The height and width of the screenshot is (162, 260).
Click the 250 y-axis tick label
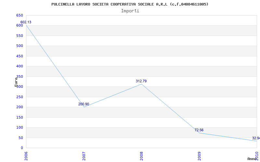tap(19, 97)
